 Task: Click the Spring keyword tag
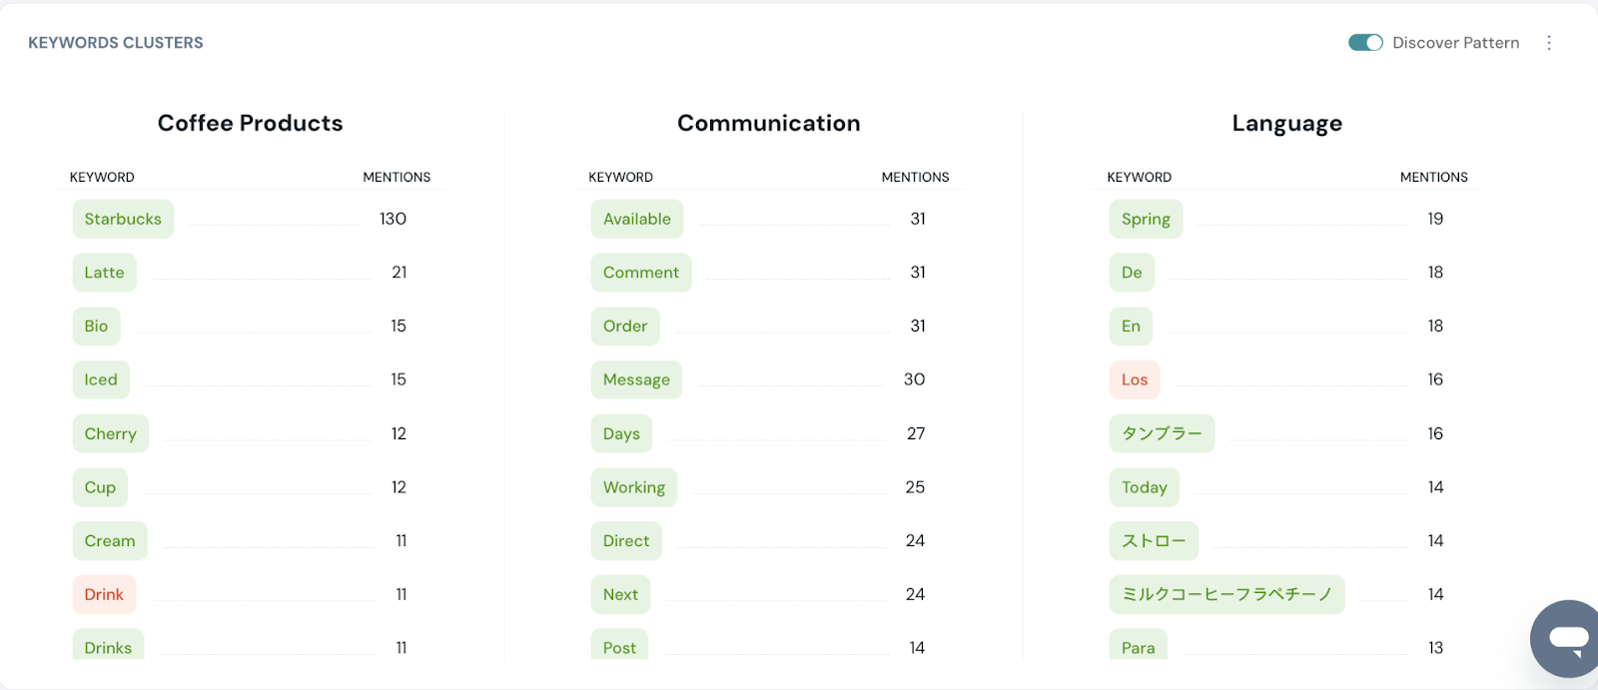point(1146,219)
